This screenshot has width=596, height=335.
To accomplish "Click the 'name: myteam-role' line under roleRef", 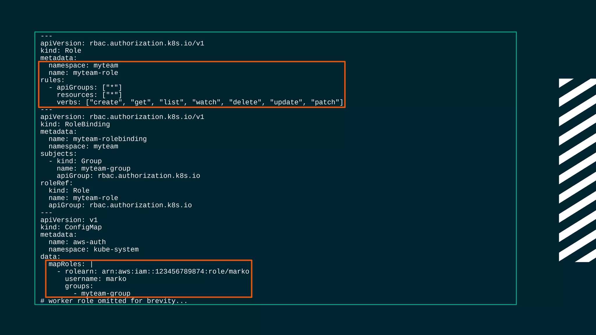I will click(83, 198).
